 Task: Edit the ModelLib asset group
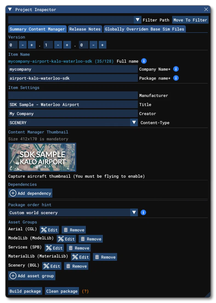(x=66, y=239)
